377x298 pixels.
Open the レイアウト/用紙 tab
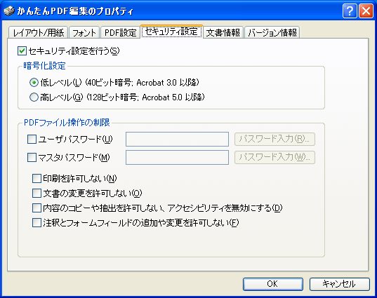pos(38,32)
